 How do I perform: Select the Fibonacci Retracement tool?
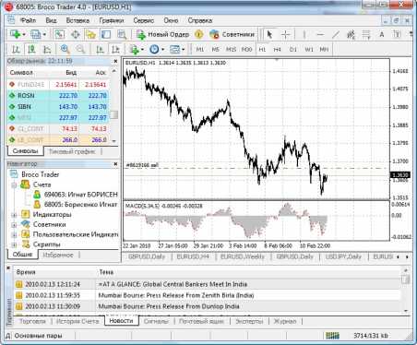[x=366, y=34]
